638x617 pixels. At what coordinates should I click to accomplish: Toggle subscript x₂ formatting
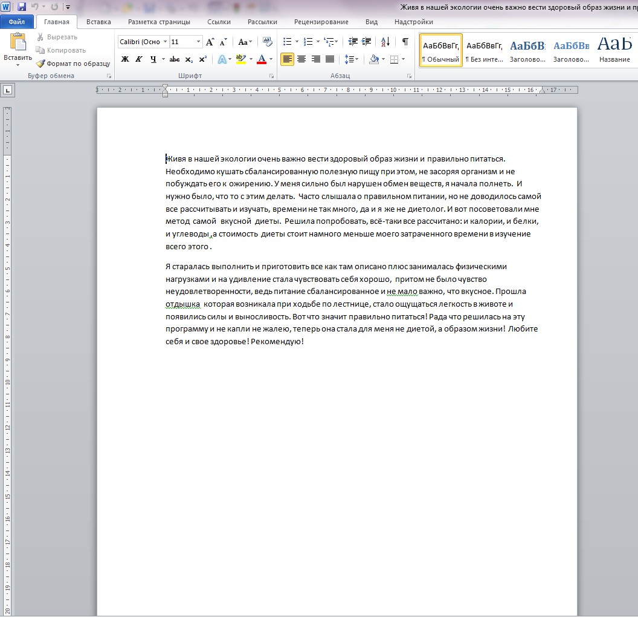tap(188, 59)
